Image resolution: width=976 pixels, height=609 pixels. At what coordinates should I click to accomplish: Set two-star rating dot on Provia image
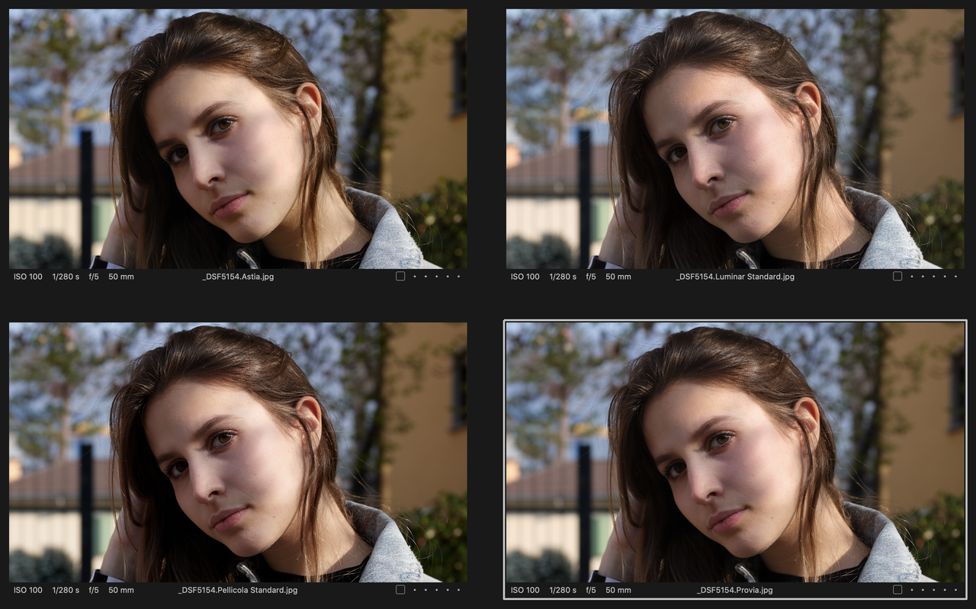tap(923, 590)
